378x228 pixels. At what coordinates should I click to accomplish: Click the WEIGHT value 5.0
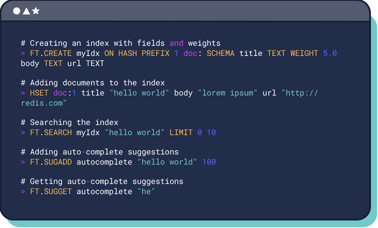330,53
